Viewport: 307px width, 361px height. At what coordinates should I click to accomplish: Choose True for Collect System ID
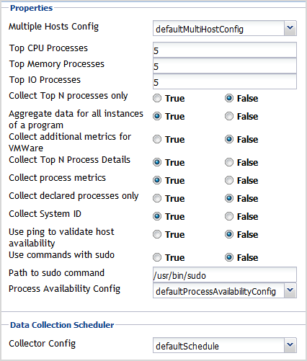point(157,216)
